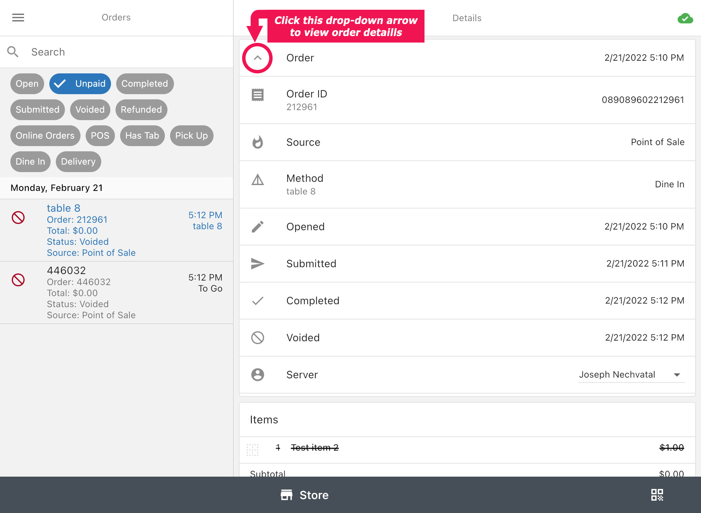
Task: Click the Source flame icon
Action: (x=258, y=142)
